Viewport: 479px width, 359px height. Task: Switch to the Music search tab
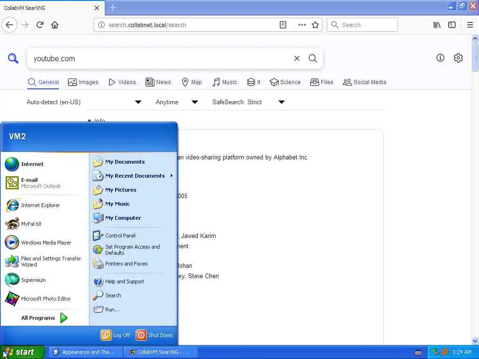(x=225, y=82)
